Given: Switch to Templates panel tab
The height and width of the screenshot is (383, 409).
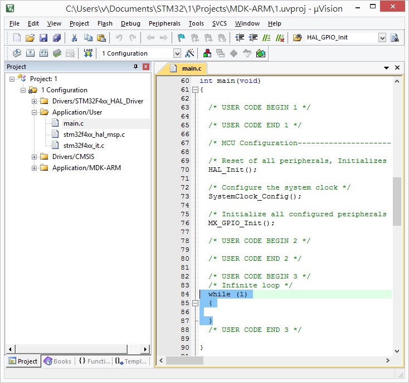Looking at the screenshot, I should [x=131, y=361].
